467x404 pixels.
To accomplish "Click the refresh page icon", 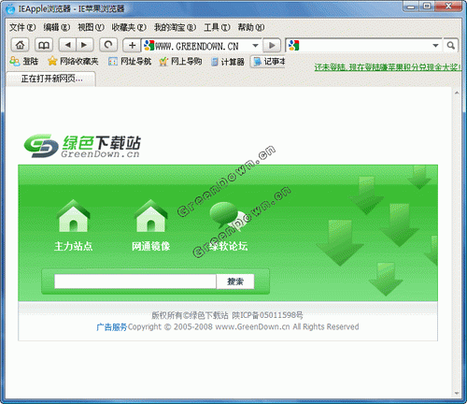I will [108, 45].
